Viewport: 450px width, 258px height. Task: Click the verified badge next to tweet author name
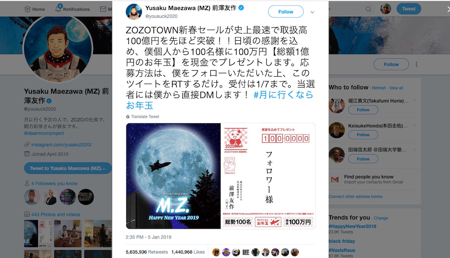[241, 7]
